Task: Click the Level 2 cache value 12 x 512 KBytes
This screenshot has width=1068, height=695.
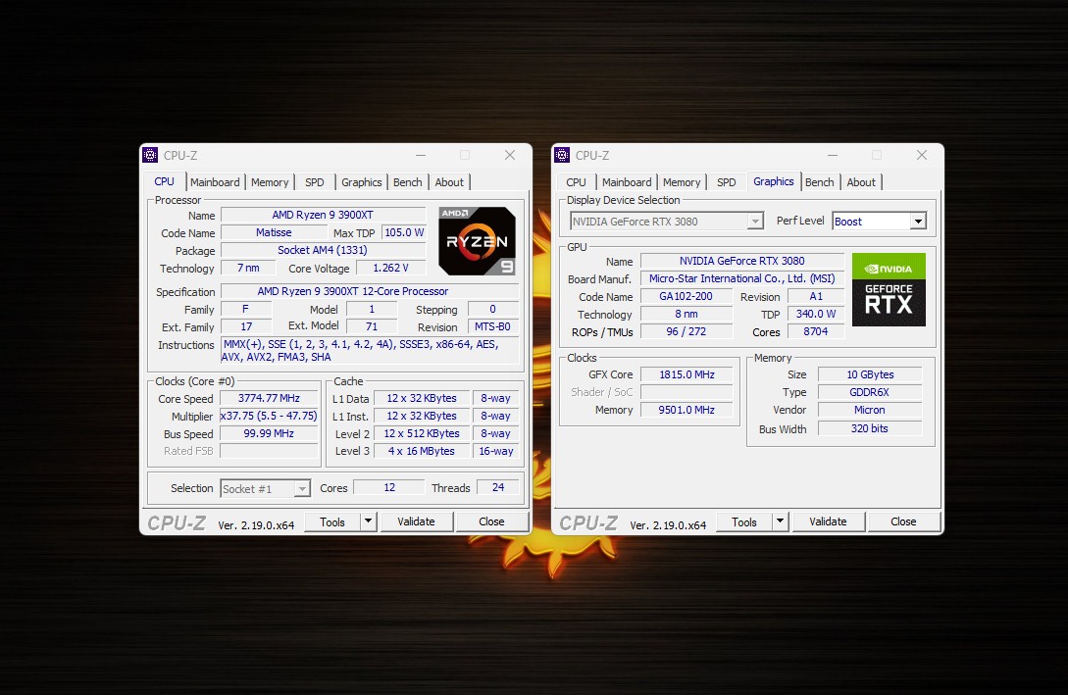Action: point(422,433)
